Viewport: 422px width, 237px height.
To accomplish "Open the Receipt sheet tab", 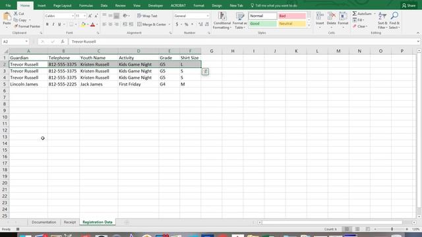I will [x=70, y=223].
